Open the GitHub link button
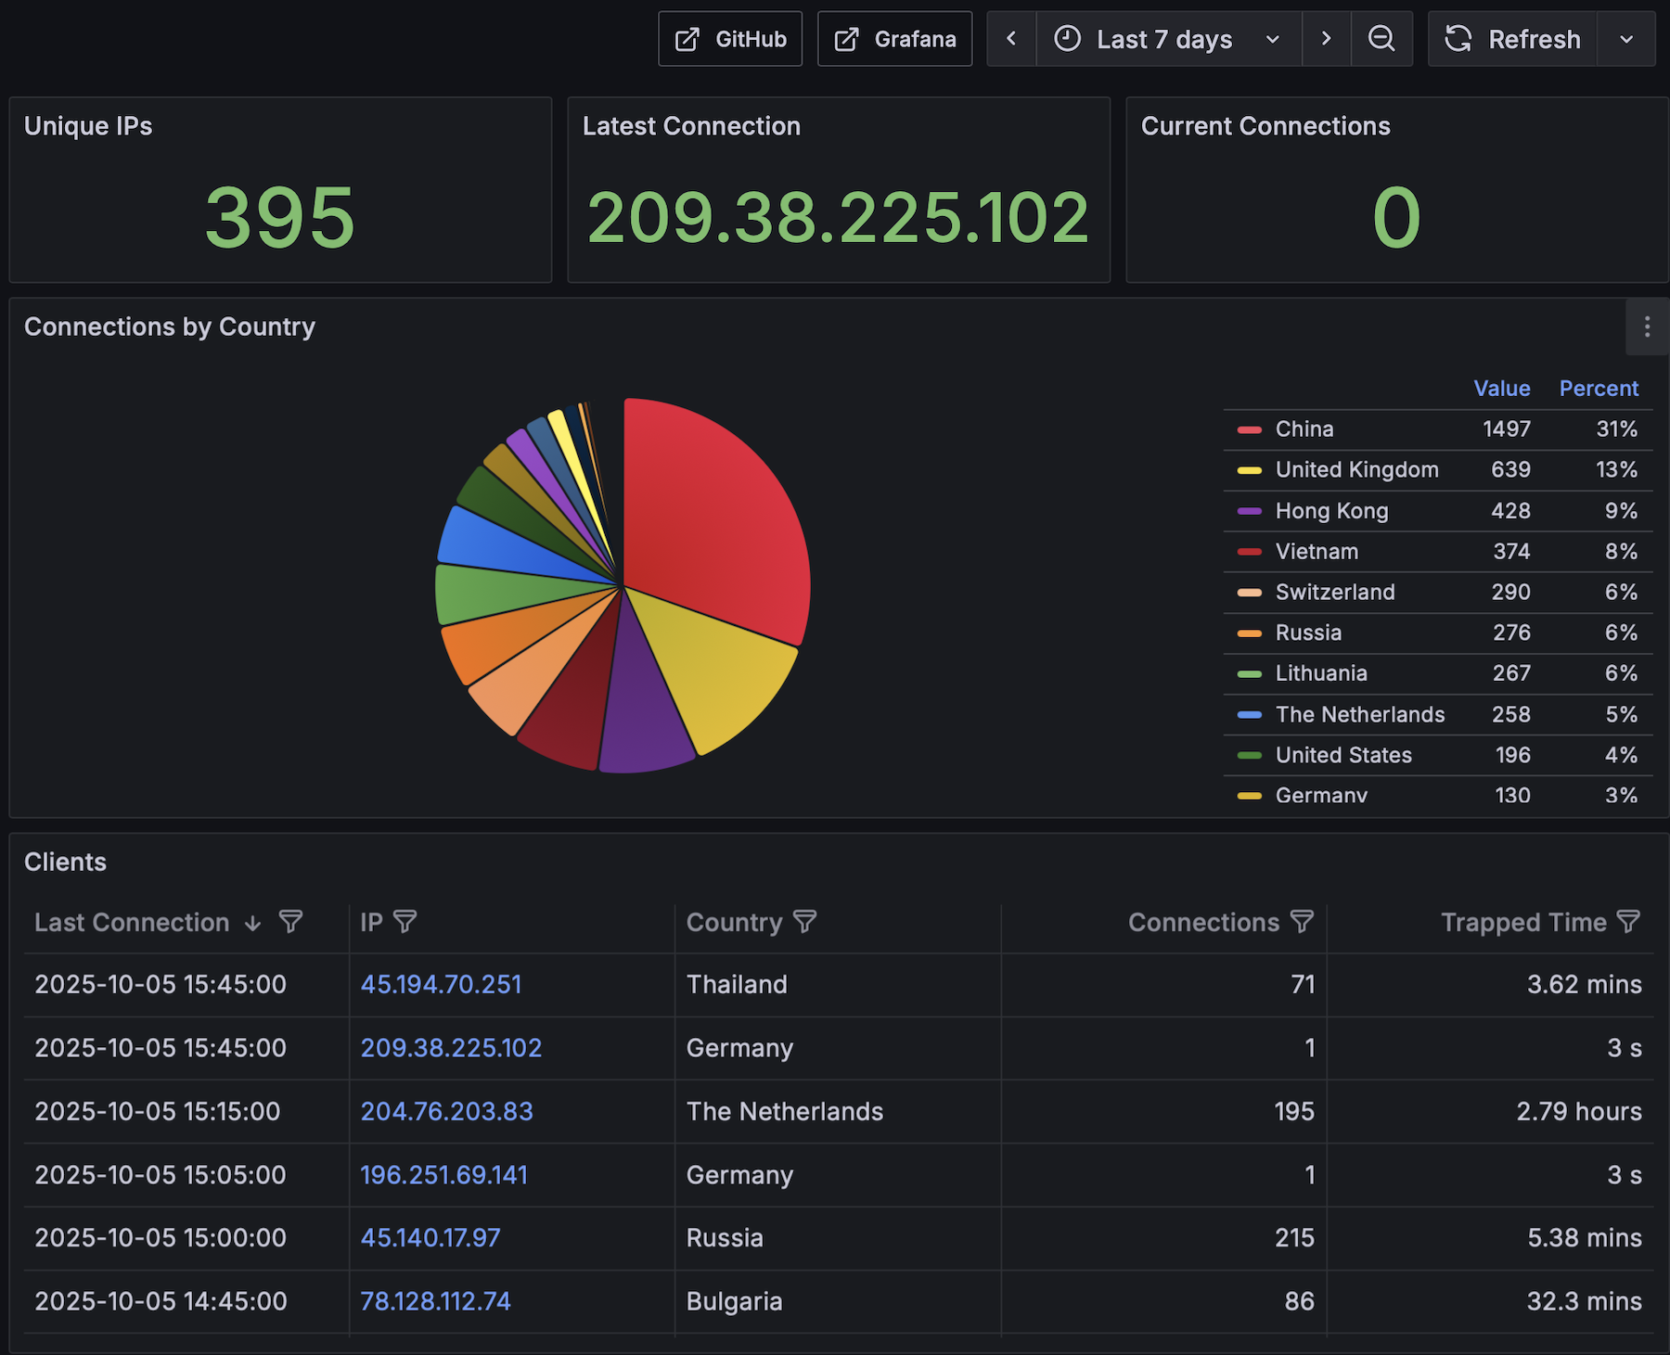Viewport: 1670px width, 1355px height. 730,39
